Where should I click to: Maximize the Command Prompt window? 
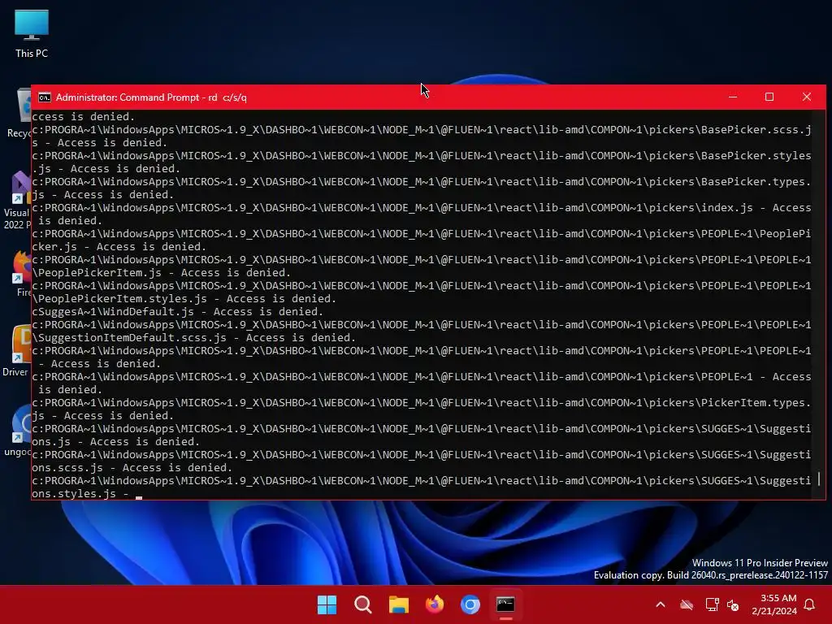(769, 97)
